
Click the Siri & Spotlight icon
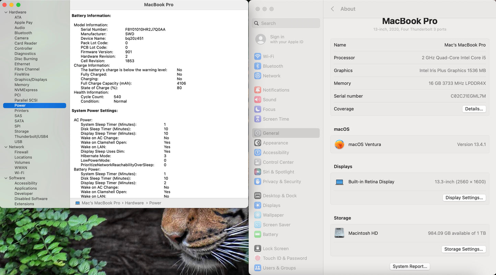pyautogui.click(x=257, y=172)
